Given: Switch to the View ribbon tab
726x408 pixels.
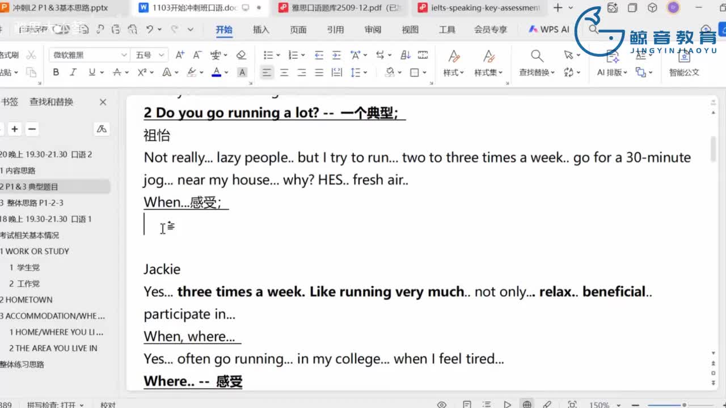Looking at the screenshot, I should point(410,29).
